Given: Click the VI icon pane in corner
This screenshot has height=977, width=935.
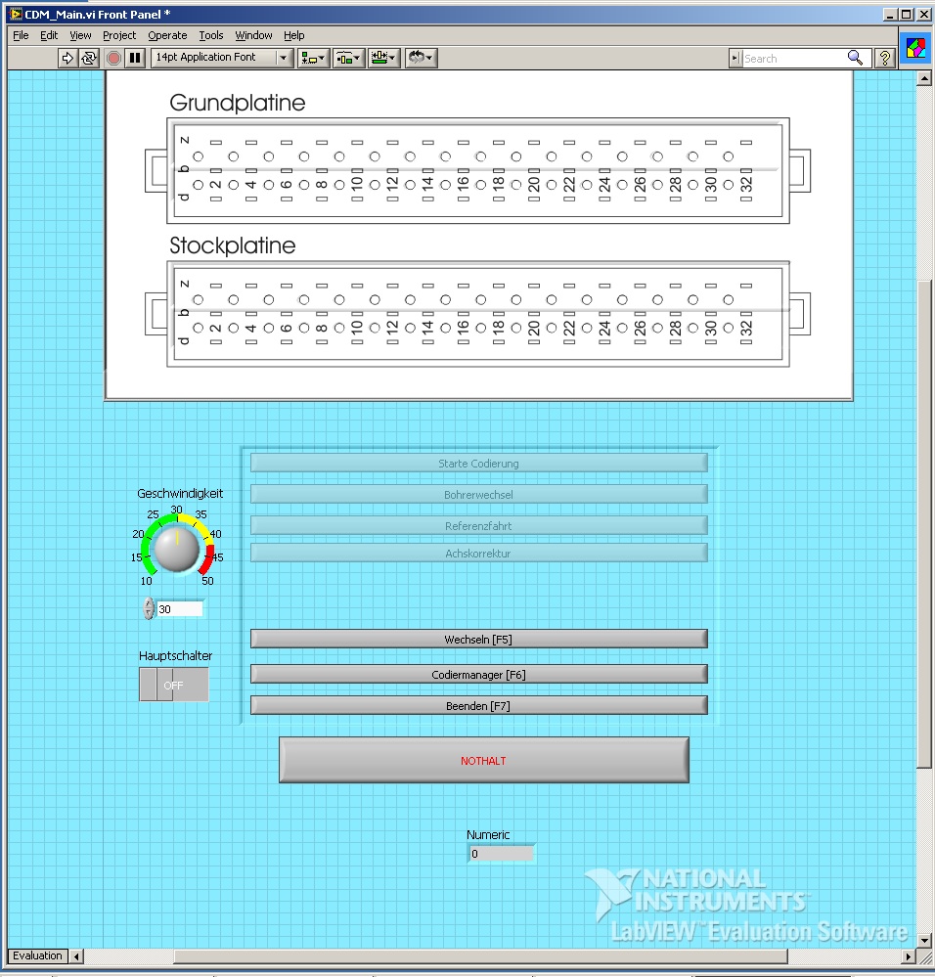Looking at the screenshot, I should [915, 48].
